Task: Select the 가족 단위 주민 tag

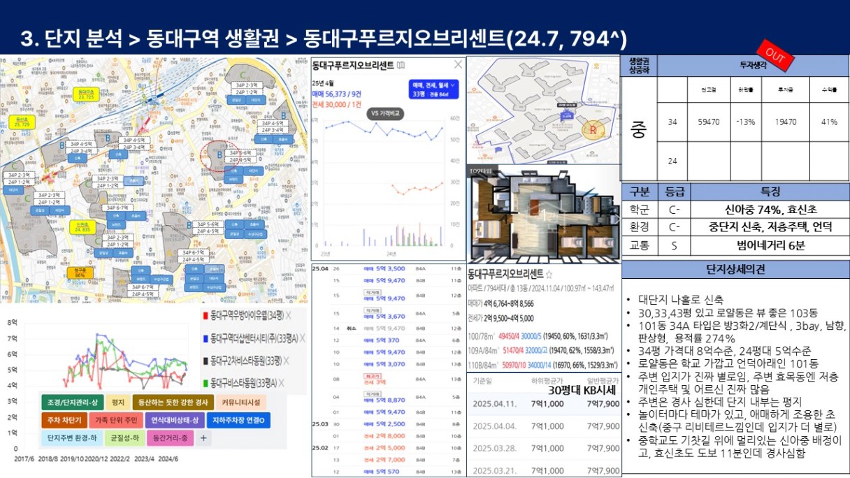Action: tap(116, 421)
